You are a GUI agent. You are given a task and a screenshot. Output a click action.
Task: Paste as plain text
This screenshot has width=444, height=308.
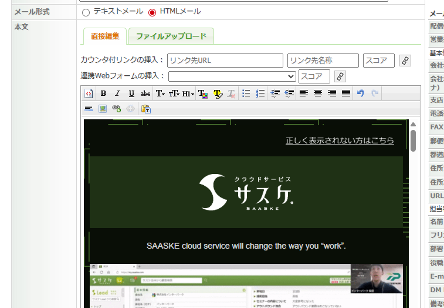click(146, 109)
